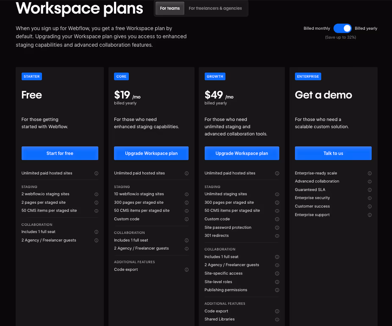The height and width of the screenshot is (326, 392).
Task: Click the Workspace plans heading
Action: pyautogui.click(x=79, y=8)
